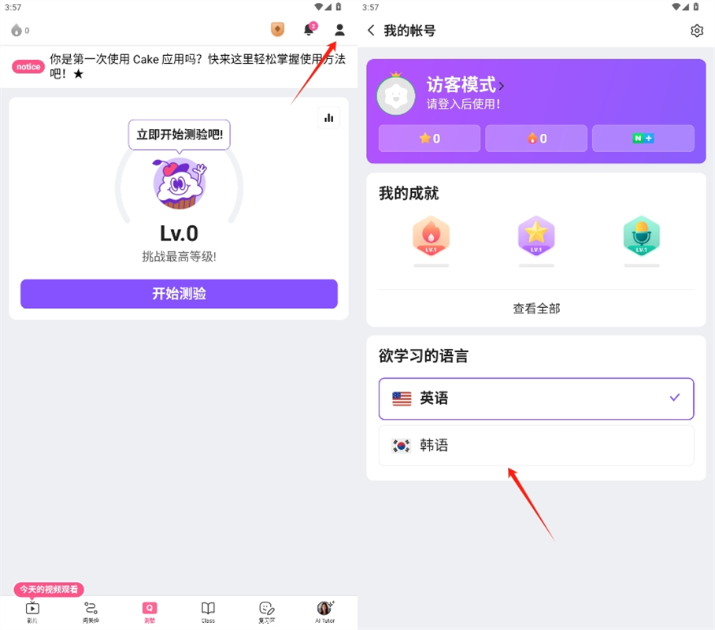
Task: Tap the star points counter
Action: coord(429,139)
